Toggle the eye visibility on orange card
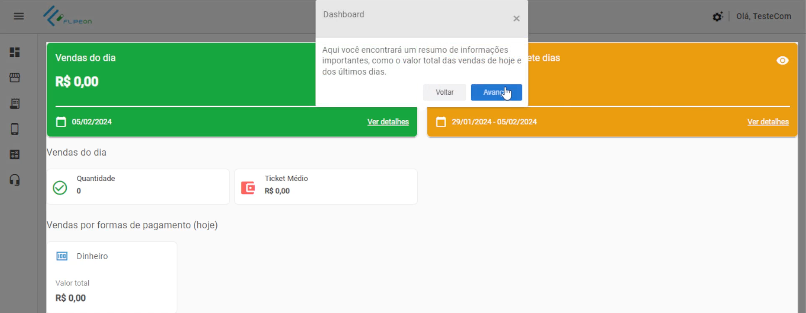 [782, 61]
